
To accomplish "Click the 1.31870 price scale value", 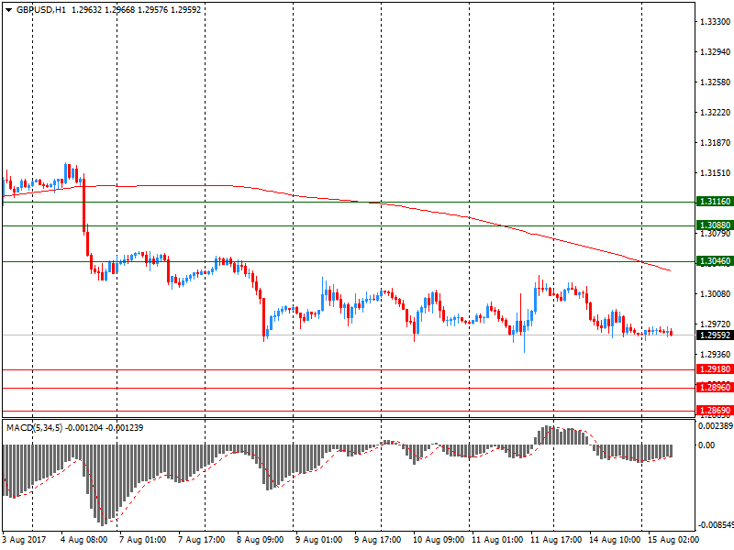I will click(716, 143).
